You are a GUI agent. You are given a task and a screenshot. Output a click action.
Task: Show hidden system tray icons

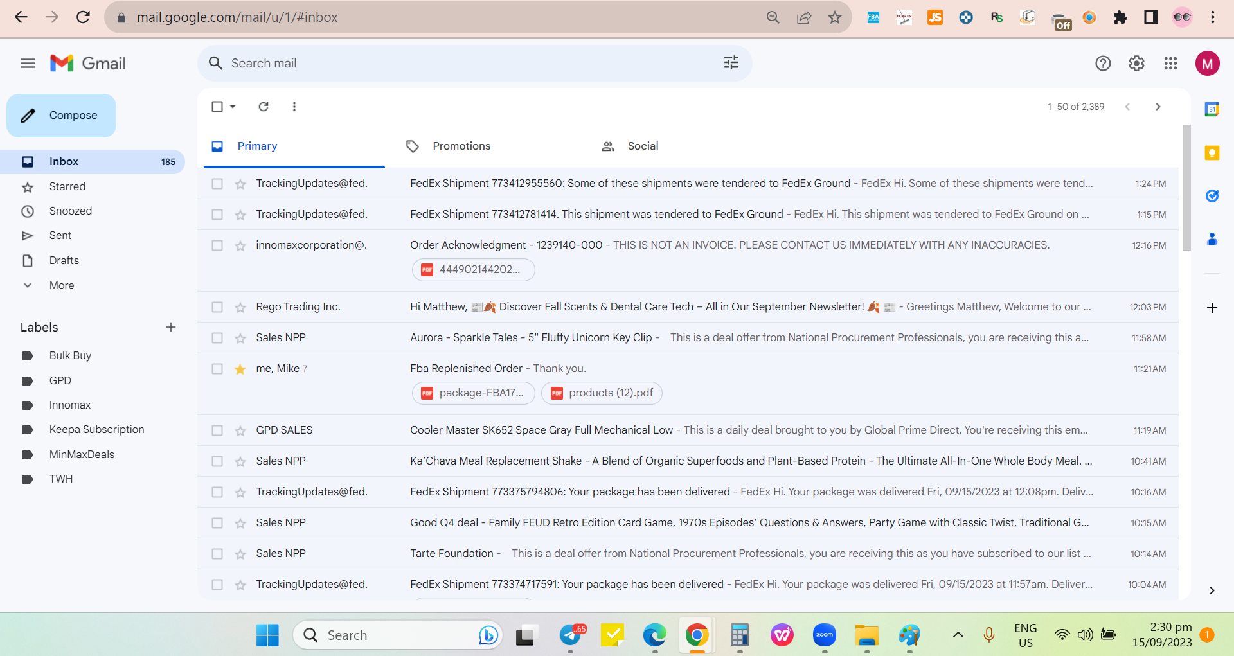pos(958,635)
